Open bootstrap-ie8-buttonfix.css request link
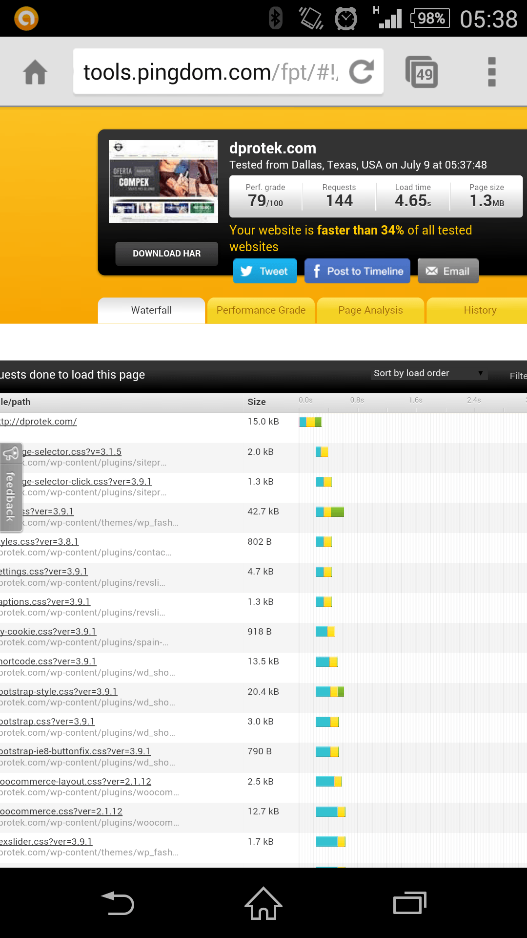527x938 pixels. point(75,751)
